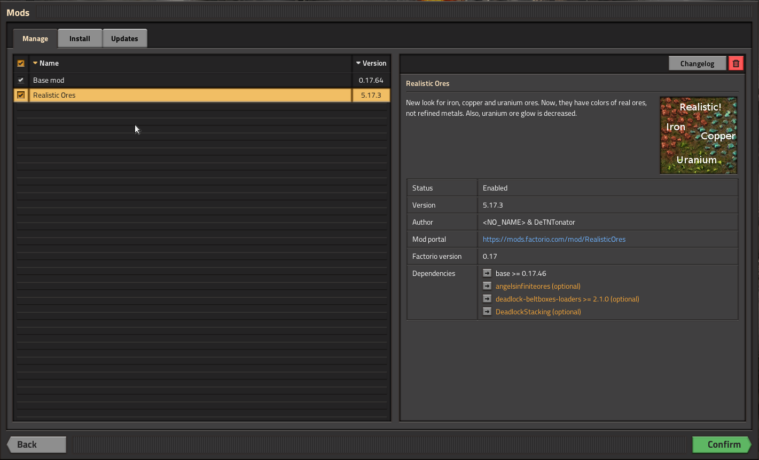Confirm mod changes
This screenshot has height=460, width=759.
(x=722, y=445)
